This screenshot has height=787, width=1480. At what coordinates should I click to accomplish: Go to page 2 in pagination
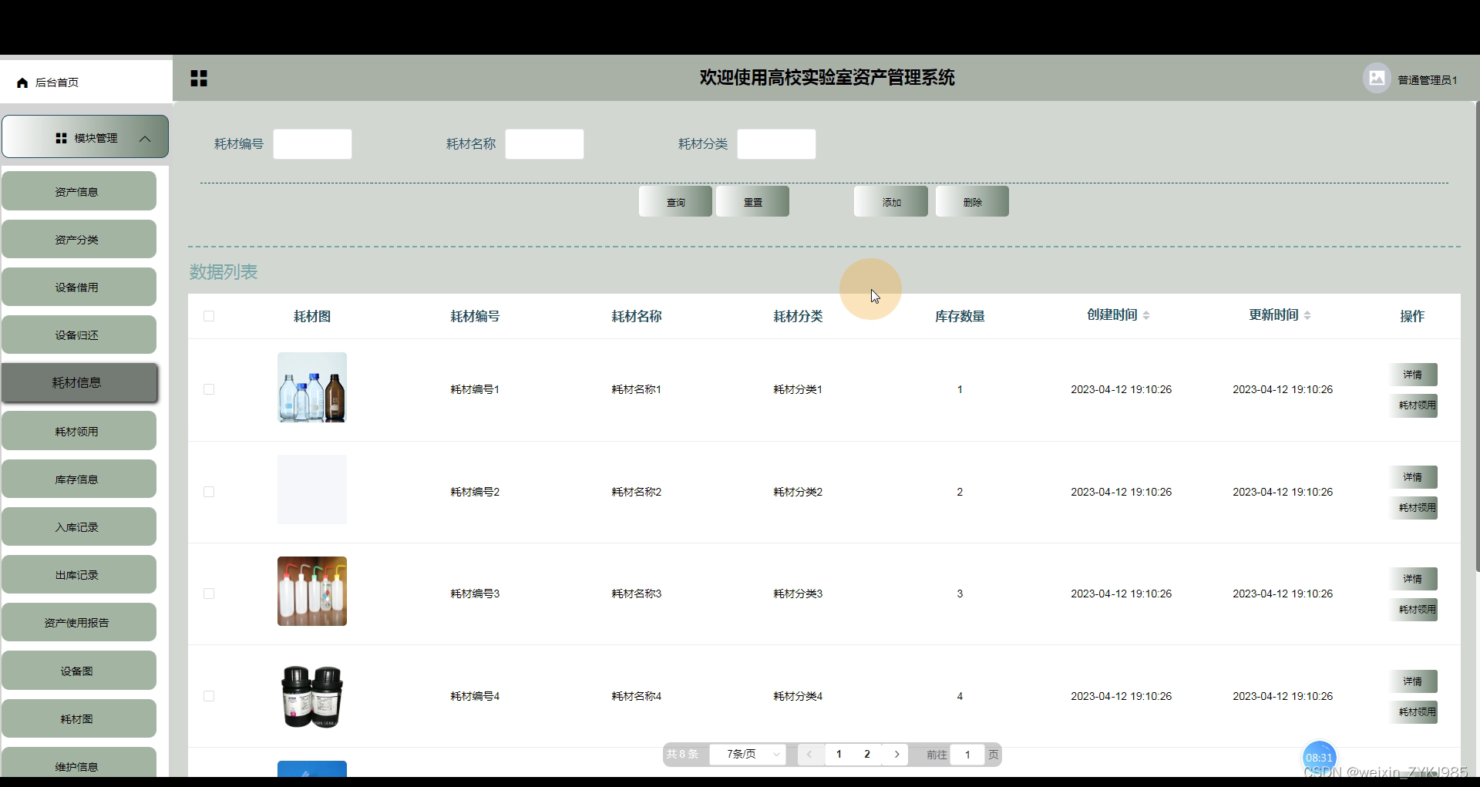pyautogui.click(x=867, y=755)
